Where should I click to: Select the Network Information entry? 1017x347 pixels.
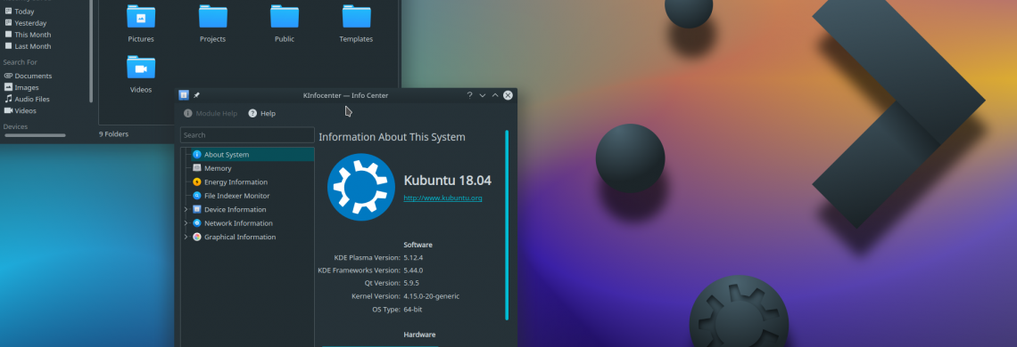click(238, 222)
